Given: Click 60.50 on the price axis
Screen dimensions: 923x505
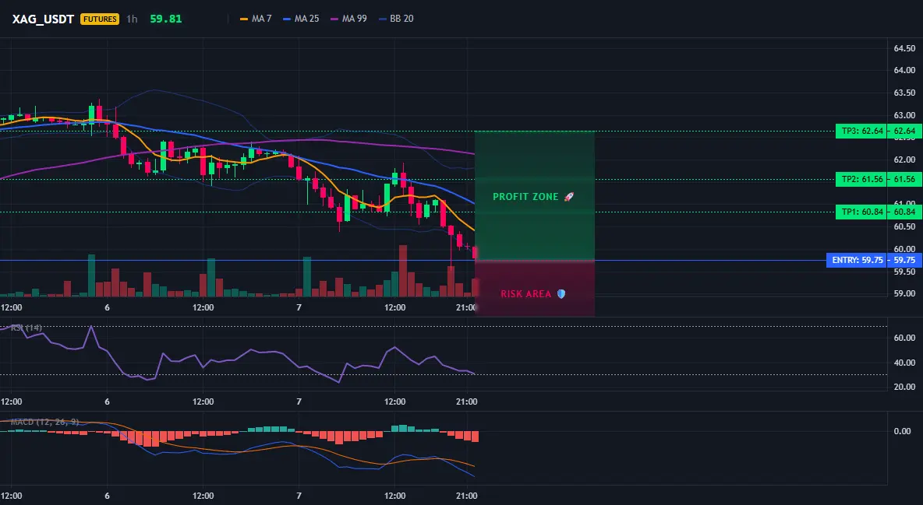Looking at the screenshot, I should pyautogui.click(x=905, y=227).
